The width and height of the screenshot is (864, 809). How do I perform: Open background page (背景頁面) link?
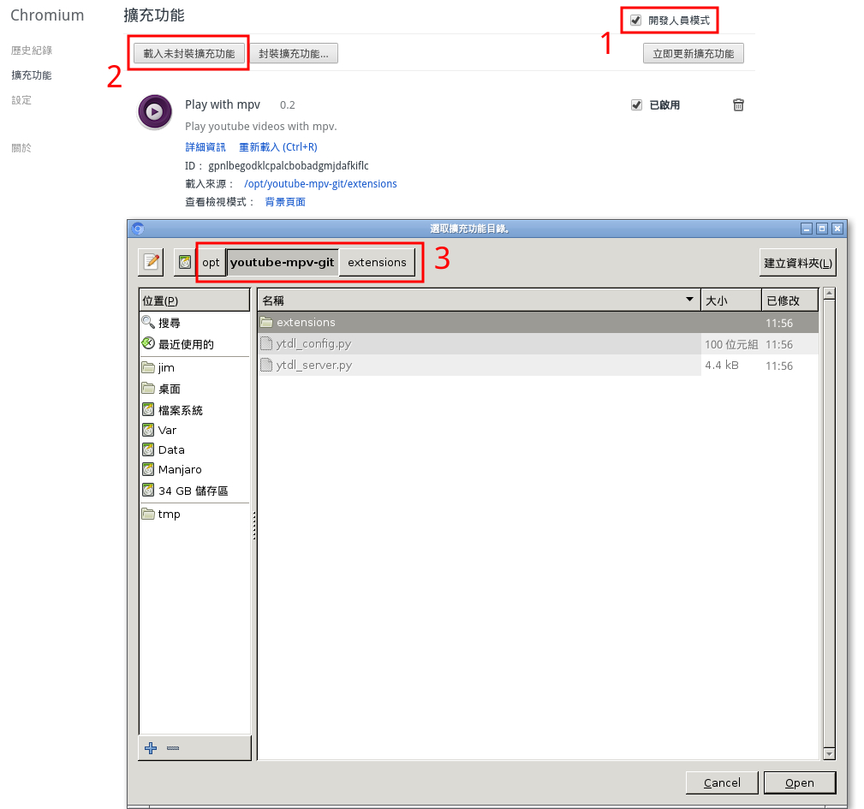pyautogui.click(x=285, y=202)
